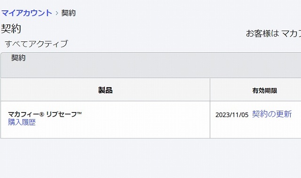Select the すべてアクティブ filter text
This screenshot has width=301, height=178.
36,44
